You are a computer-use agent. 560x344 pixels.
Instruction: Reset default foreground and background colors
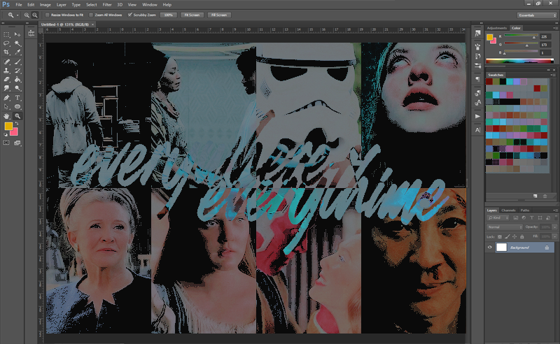(6, 134)
